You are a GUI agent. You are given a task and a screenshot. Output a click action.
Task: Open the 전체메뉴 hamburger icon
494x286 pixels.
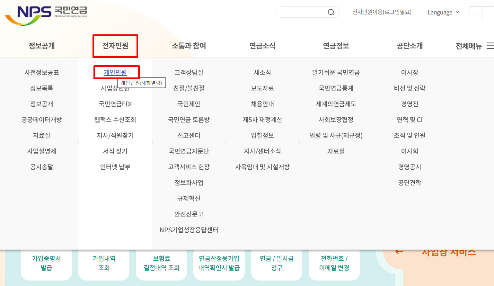coord(489,46)
